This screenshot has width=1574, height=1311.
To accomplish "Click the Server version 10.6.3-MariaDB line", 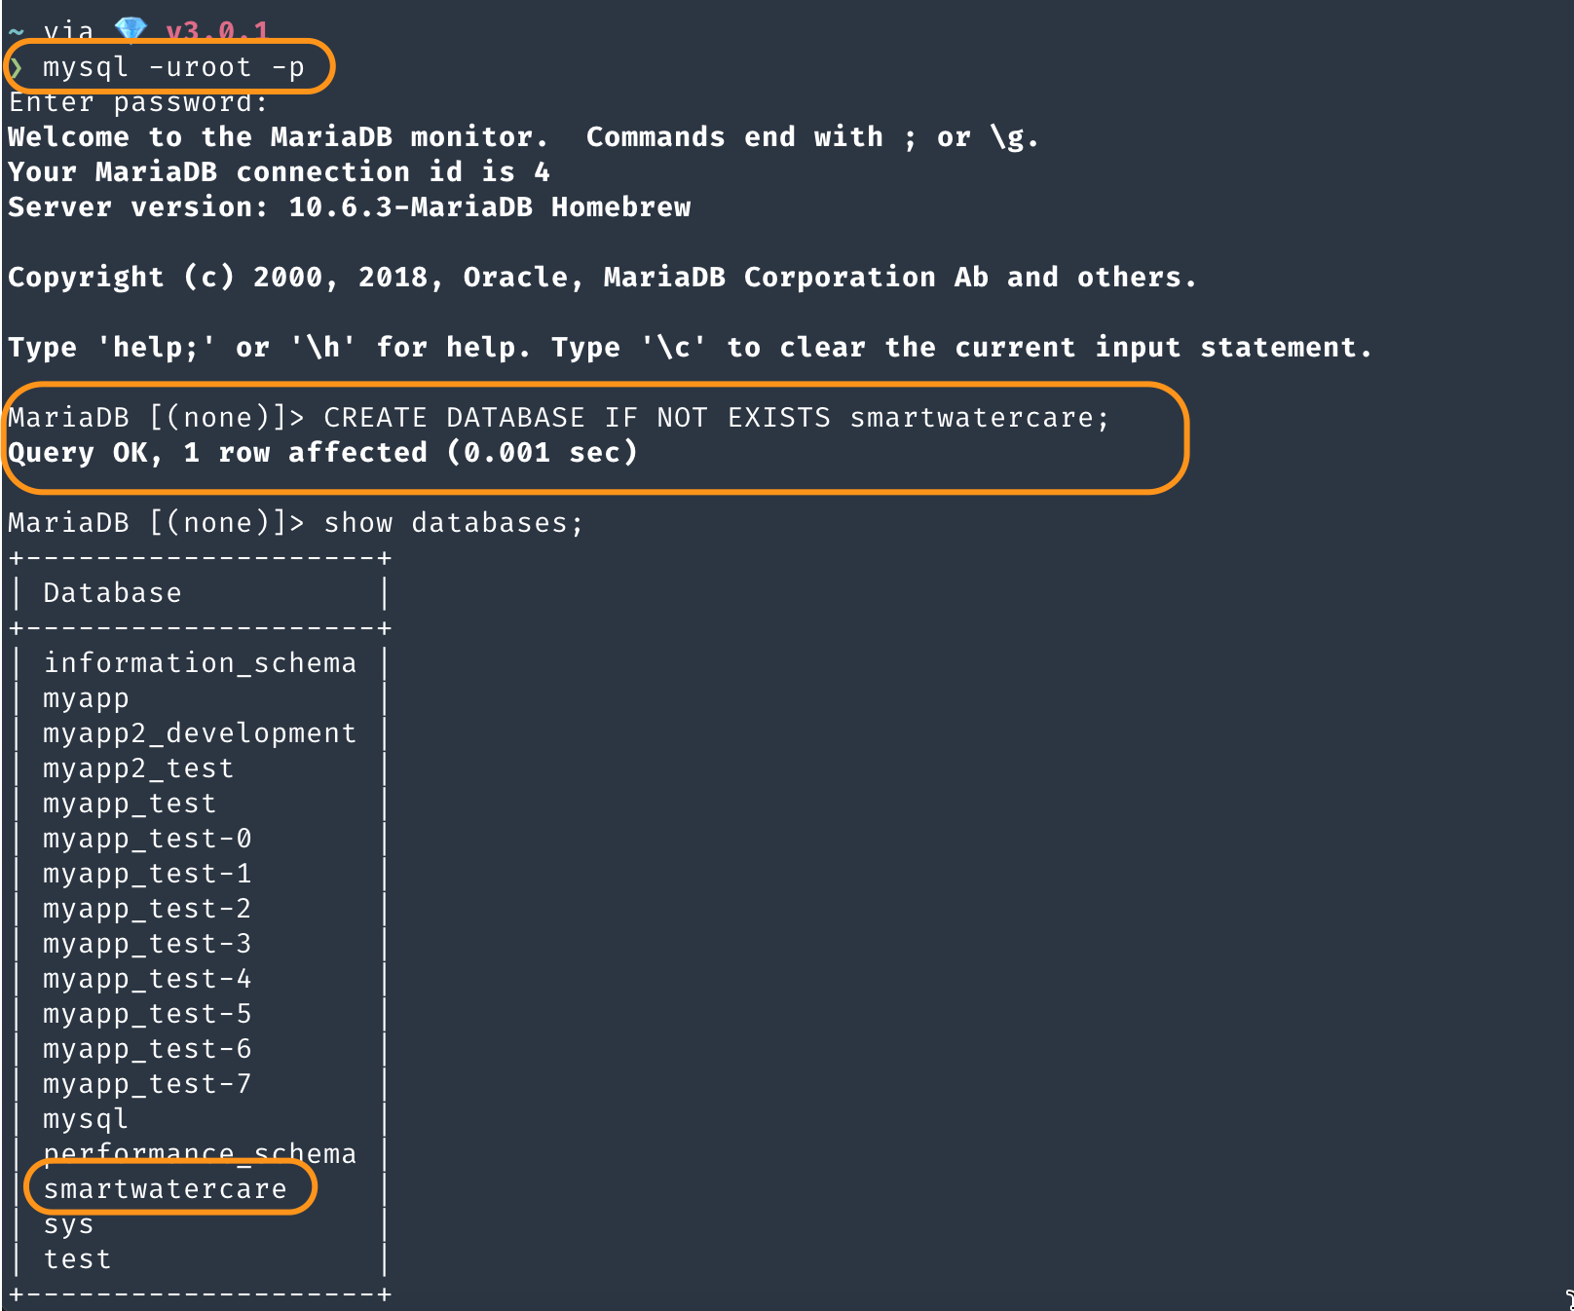I will tap(349, 206).
